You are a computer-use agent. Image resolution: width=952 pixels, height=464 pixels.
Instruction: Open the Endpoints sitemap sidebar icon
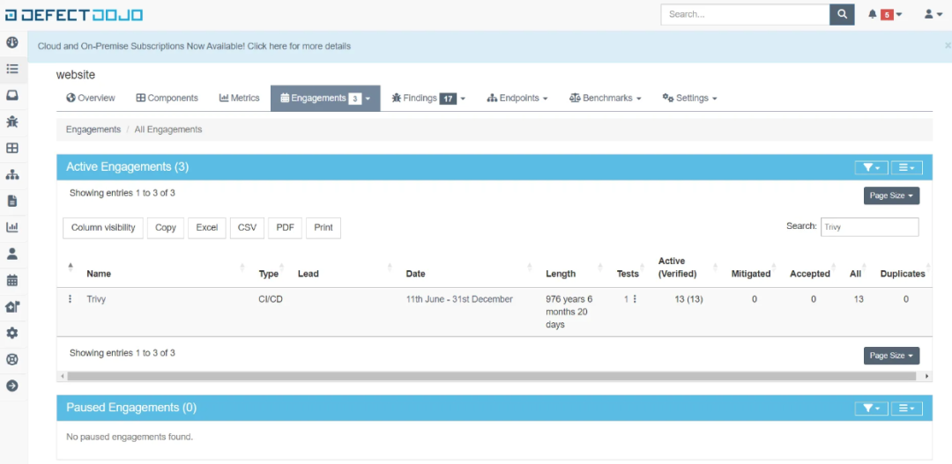(12, 174)
